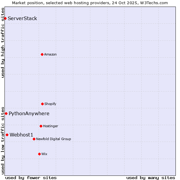This screenshot has width=180, height=180.
Task: Select the red Wix data point
Action: (39, 154)
